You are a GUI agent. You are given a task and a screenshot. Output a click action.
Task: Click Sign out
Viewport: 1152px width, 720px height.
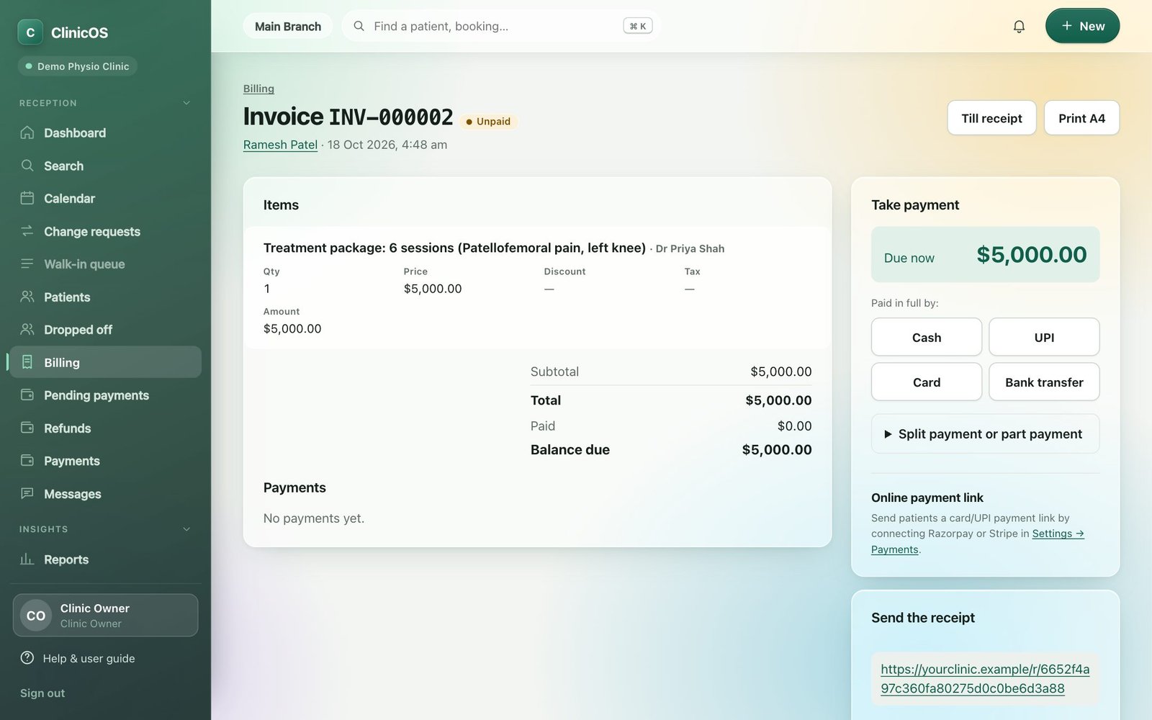[x=42, y=693]
